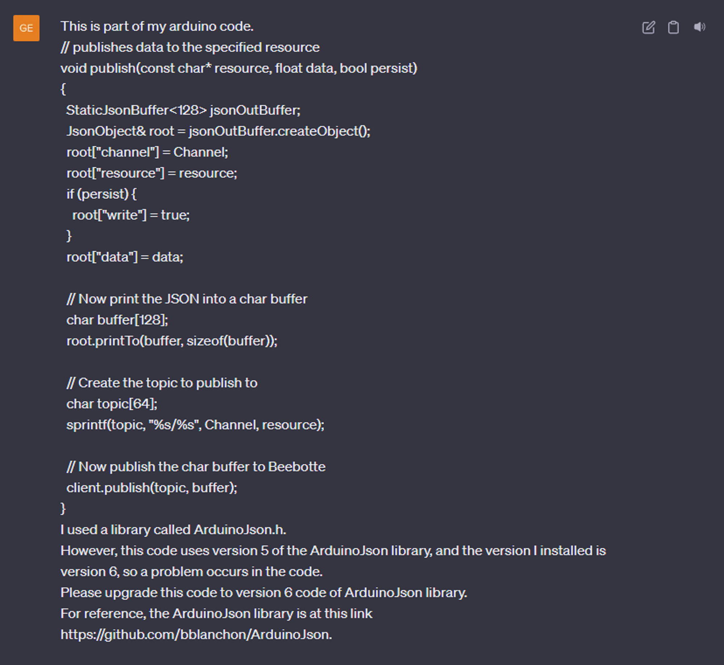
Task: Click the root["data"] = data line
Action: pos(125,257)
